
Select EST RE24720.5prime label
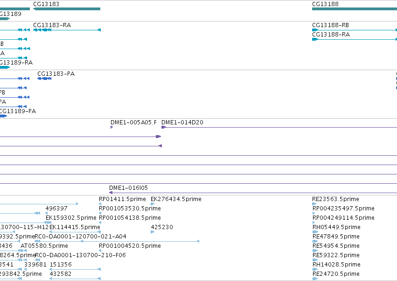336,274
